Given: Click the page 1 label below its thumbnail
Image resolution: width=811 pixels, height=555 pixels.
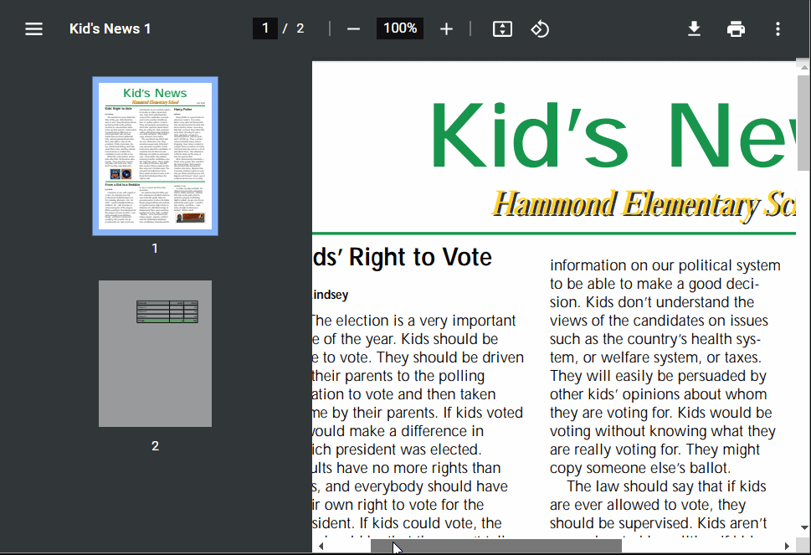Looking at the screenshot, I should [x=154, y=248].
